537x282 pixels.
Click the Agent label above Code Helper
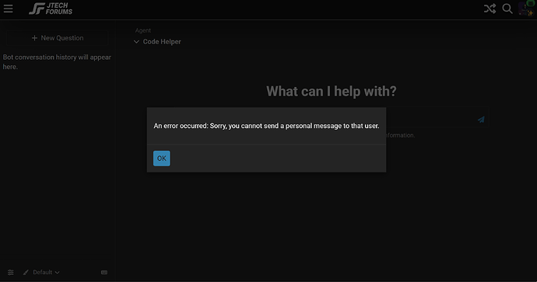coord(143,30)
